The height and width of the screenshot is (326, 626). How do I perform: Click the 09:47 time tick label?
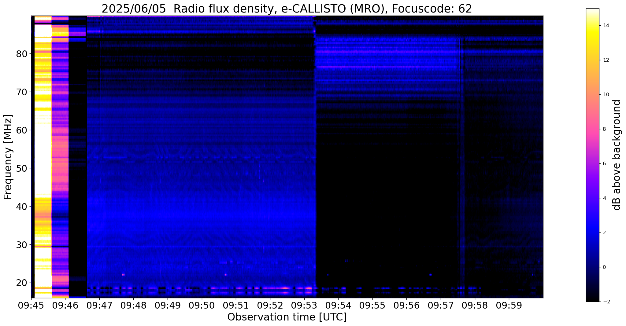pyautogui.click(x=99, y=305)
